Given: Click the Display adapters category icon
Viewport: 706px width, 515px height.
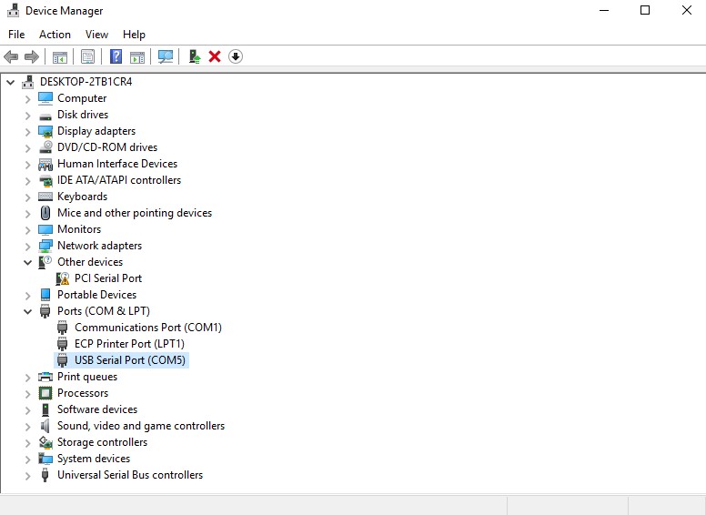Looking at the screenshot, I should pyautogui.click(x=45, y=131).
